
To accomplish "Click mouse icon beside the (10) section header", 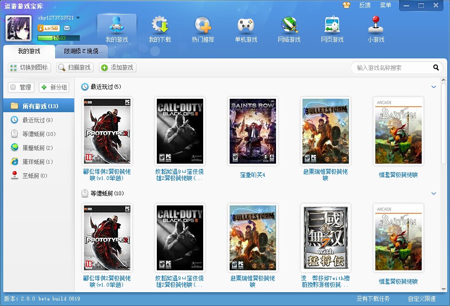I will tap(84, 193).
